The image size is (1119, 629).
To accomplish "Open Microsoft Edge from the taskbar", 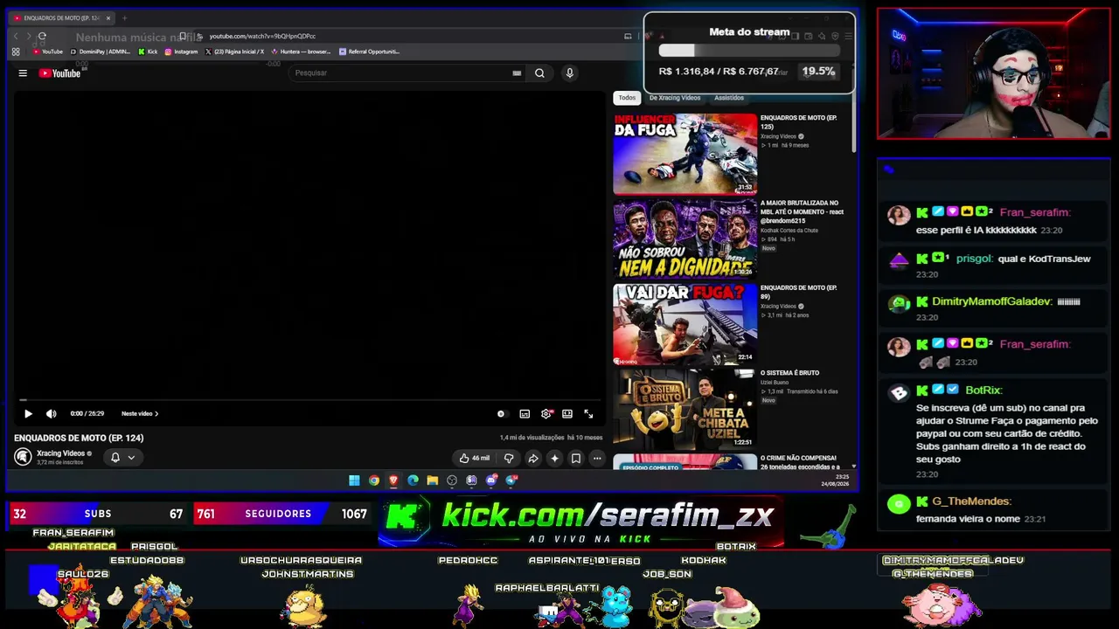I will 413,480.
